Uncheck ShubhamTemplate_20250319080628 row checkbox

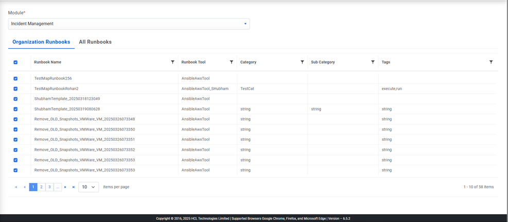coord(15,109)
